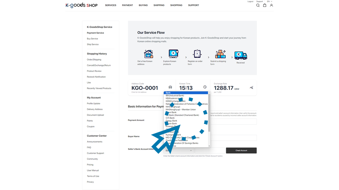
Task: Click the Logout link
Action: coord(250,1)
